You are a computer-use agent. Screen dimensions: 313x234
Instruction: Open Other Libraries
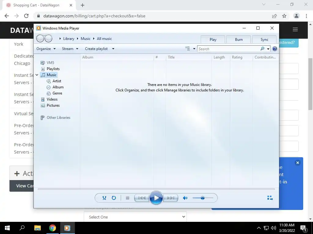coord(58,118)
